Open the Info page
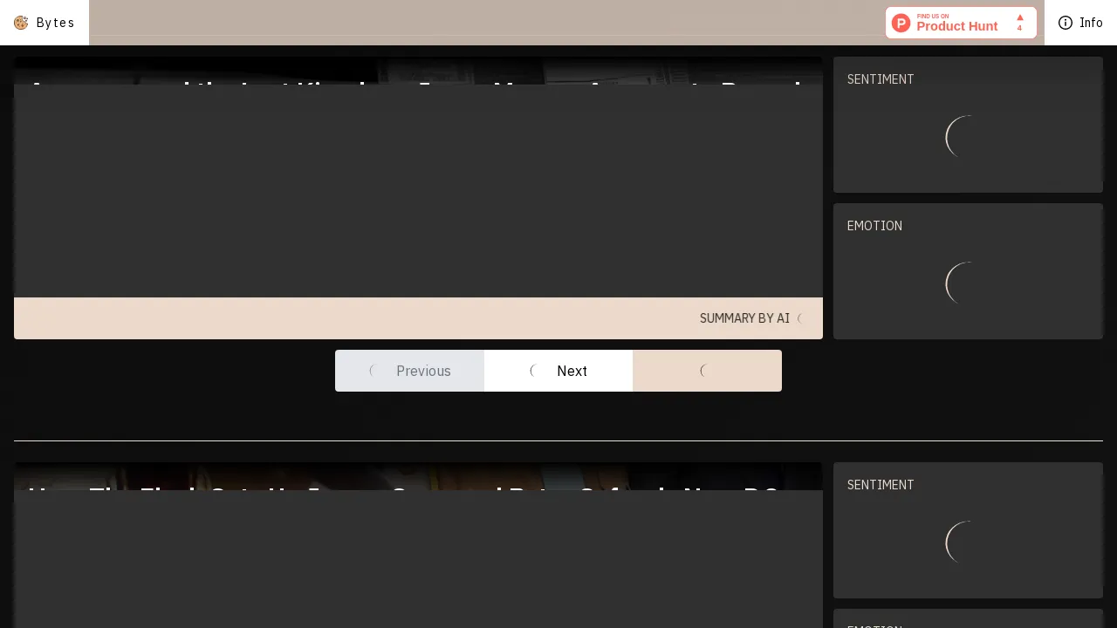The image size is (1117, 628). (1080, 23)
